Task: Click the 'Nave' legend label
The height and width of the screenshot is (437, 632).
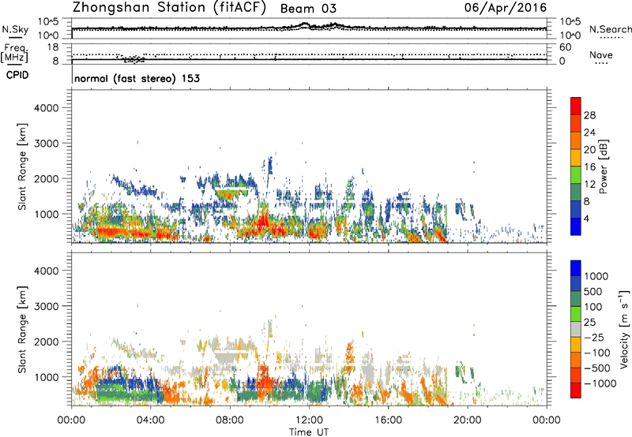Action: point(600,55)
